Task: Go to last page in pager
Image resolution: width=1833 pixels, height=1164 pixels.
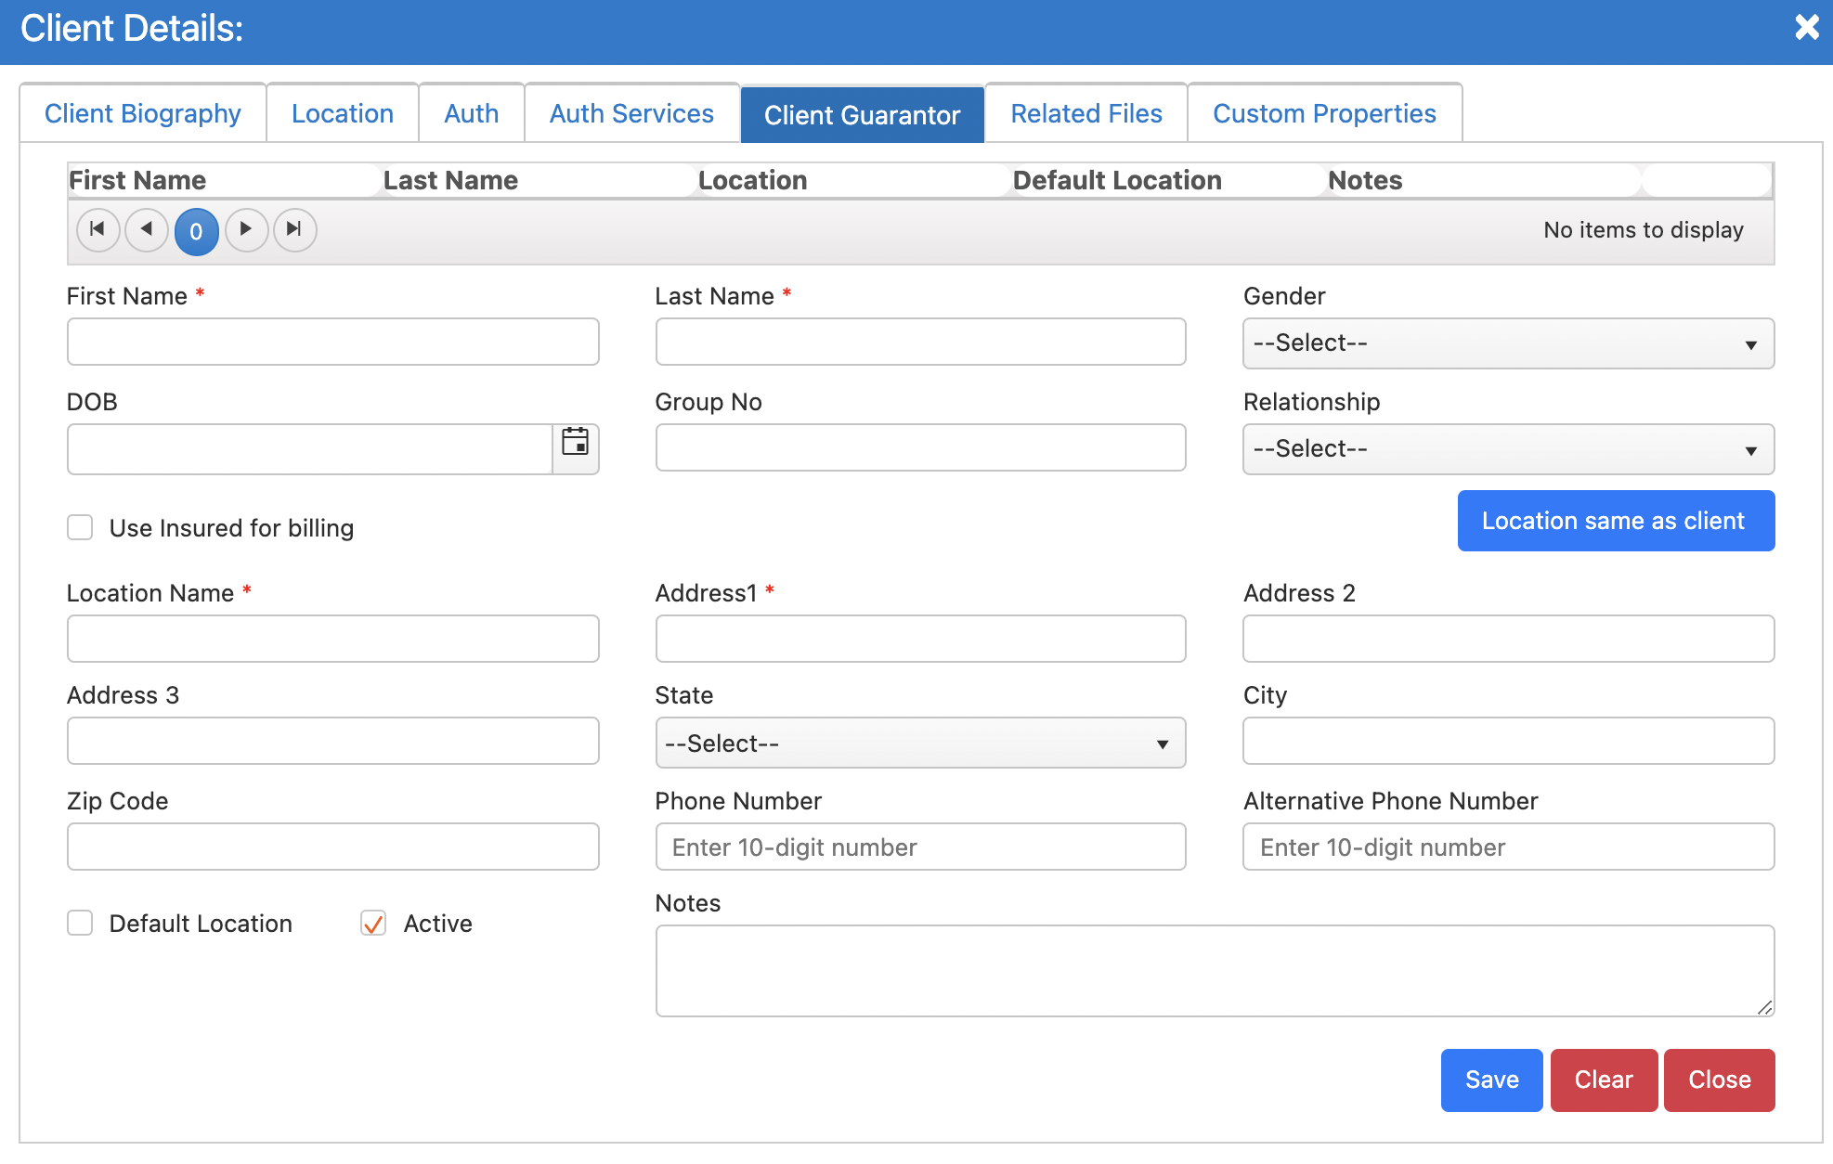Action: click(x=294, y=229)
